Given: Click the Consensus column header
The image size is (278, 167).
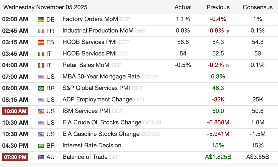Looking at the screenshot, I should point(258,7).
